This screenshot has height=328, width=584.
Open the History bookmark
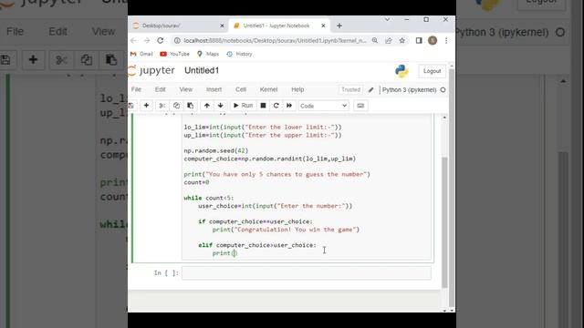coord(239,54)
